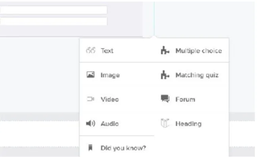Click the open book icon for Heading
Viewport: 257px width, 157px height.
(165, 123)
